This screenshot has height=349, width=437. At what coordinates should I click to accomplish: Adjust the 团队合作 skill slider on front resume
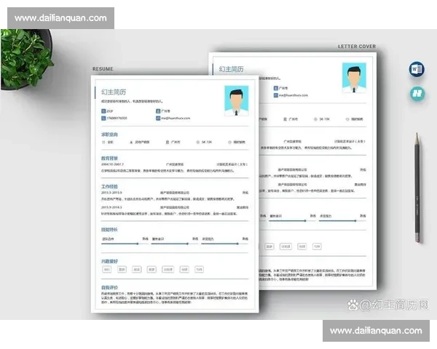(125, 244)
